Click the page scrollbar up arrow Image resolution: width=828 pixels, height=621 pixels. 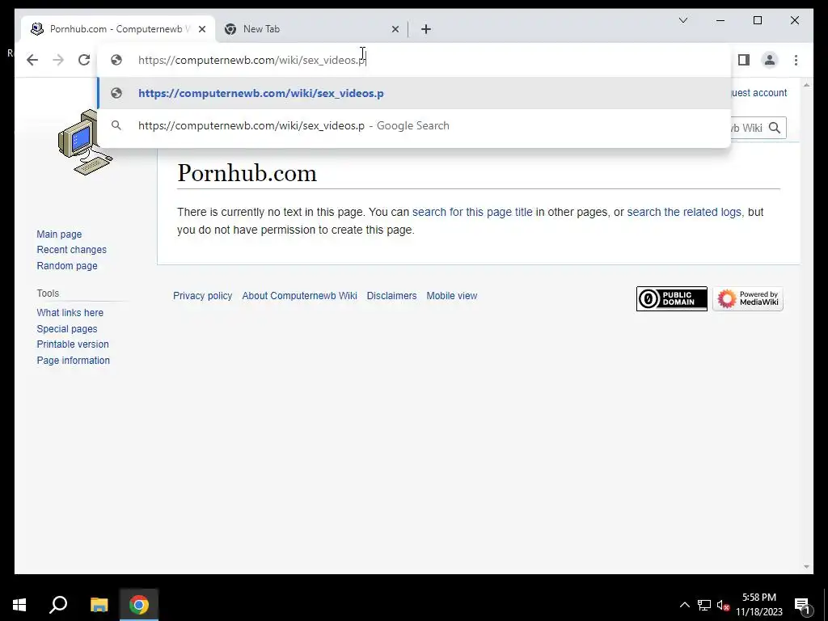tap(806, 84)
